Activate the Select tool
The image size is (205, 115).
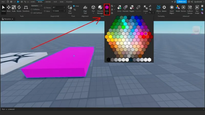[4, 9]
